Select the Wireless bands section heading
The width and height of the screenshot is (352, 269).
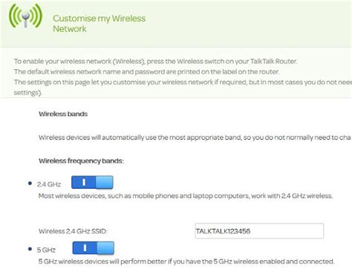[x=63, y=114]
